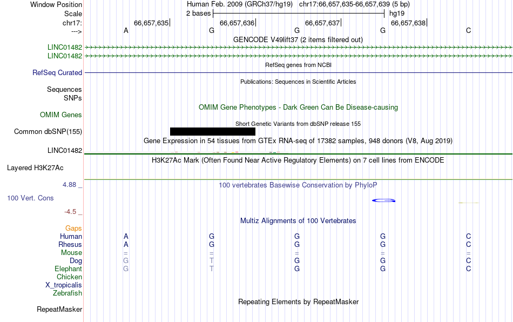
Task: Click the T base in the Dog row
Action: [x=212, y=261]
